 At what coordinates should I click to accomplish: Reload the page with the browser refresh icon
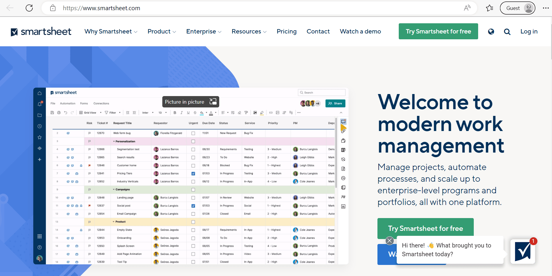click(29, 8)
